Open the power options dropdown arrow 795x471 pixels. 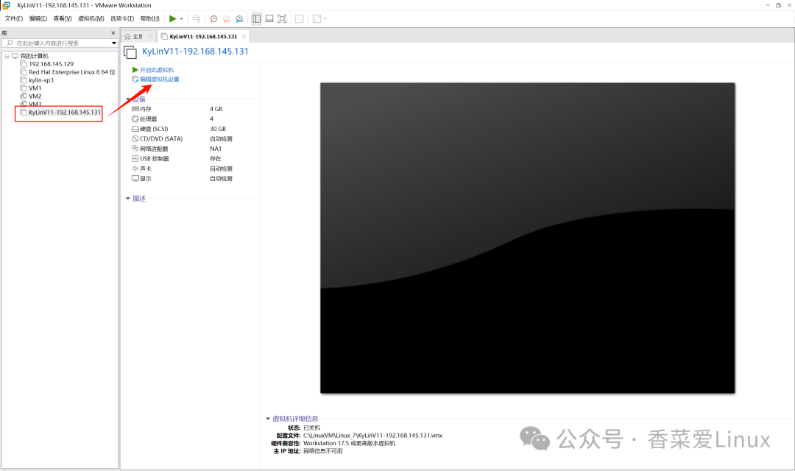tap(182, 18)
